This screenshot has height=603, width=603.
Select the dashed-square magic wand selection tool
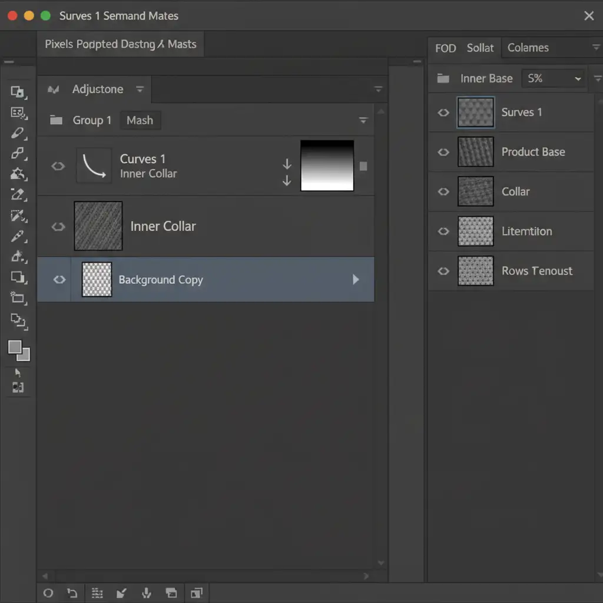(18, 216)
